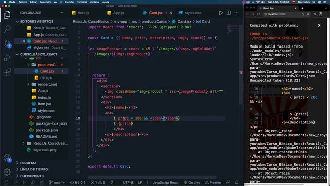Bookmark the page with star icon
Viewport: 330px width, 186px height.
308,14
